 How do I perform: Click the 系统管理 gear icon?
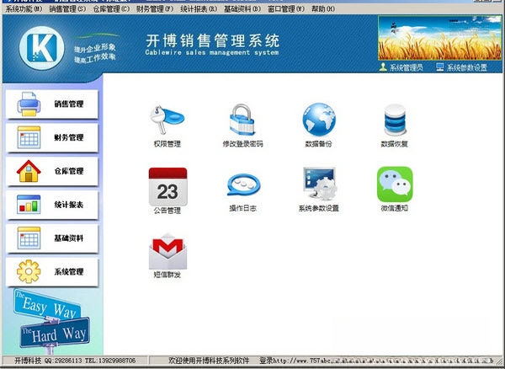point(29,271)
